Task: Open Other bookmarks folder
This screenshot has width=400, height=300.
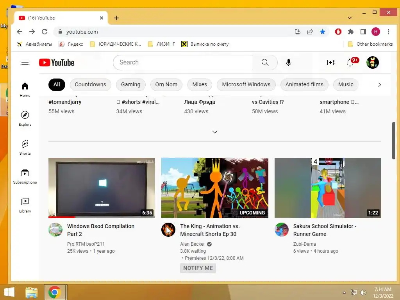Action: pos(370,44)
